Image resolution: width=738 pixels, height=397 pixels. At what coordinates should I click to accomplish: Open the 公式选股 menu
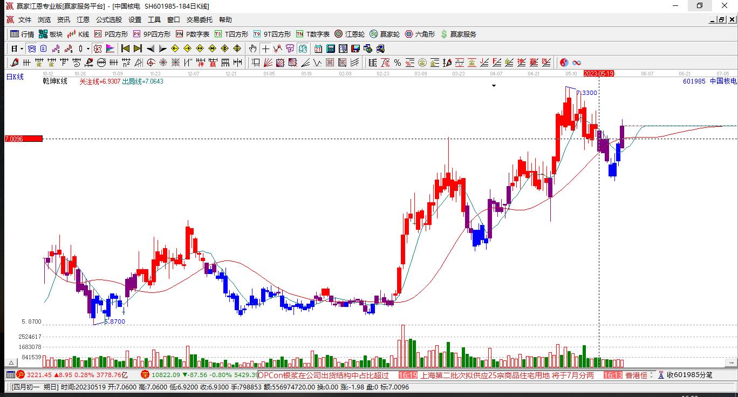[x=109, y=20]
